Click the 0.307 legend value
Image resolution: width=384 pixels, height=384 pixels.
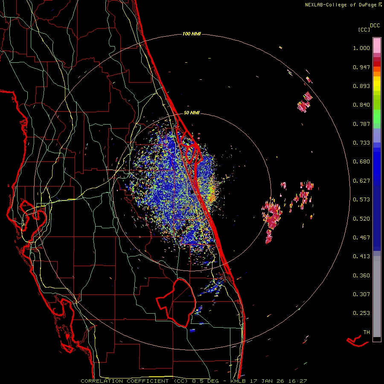361,294
